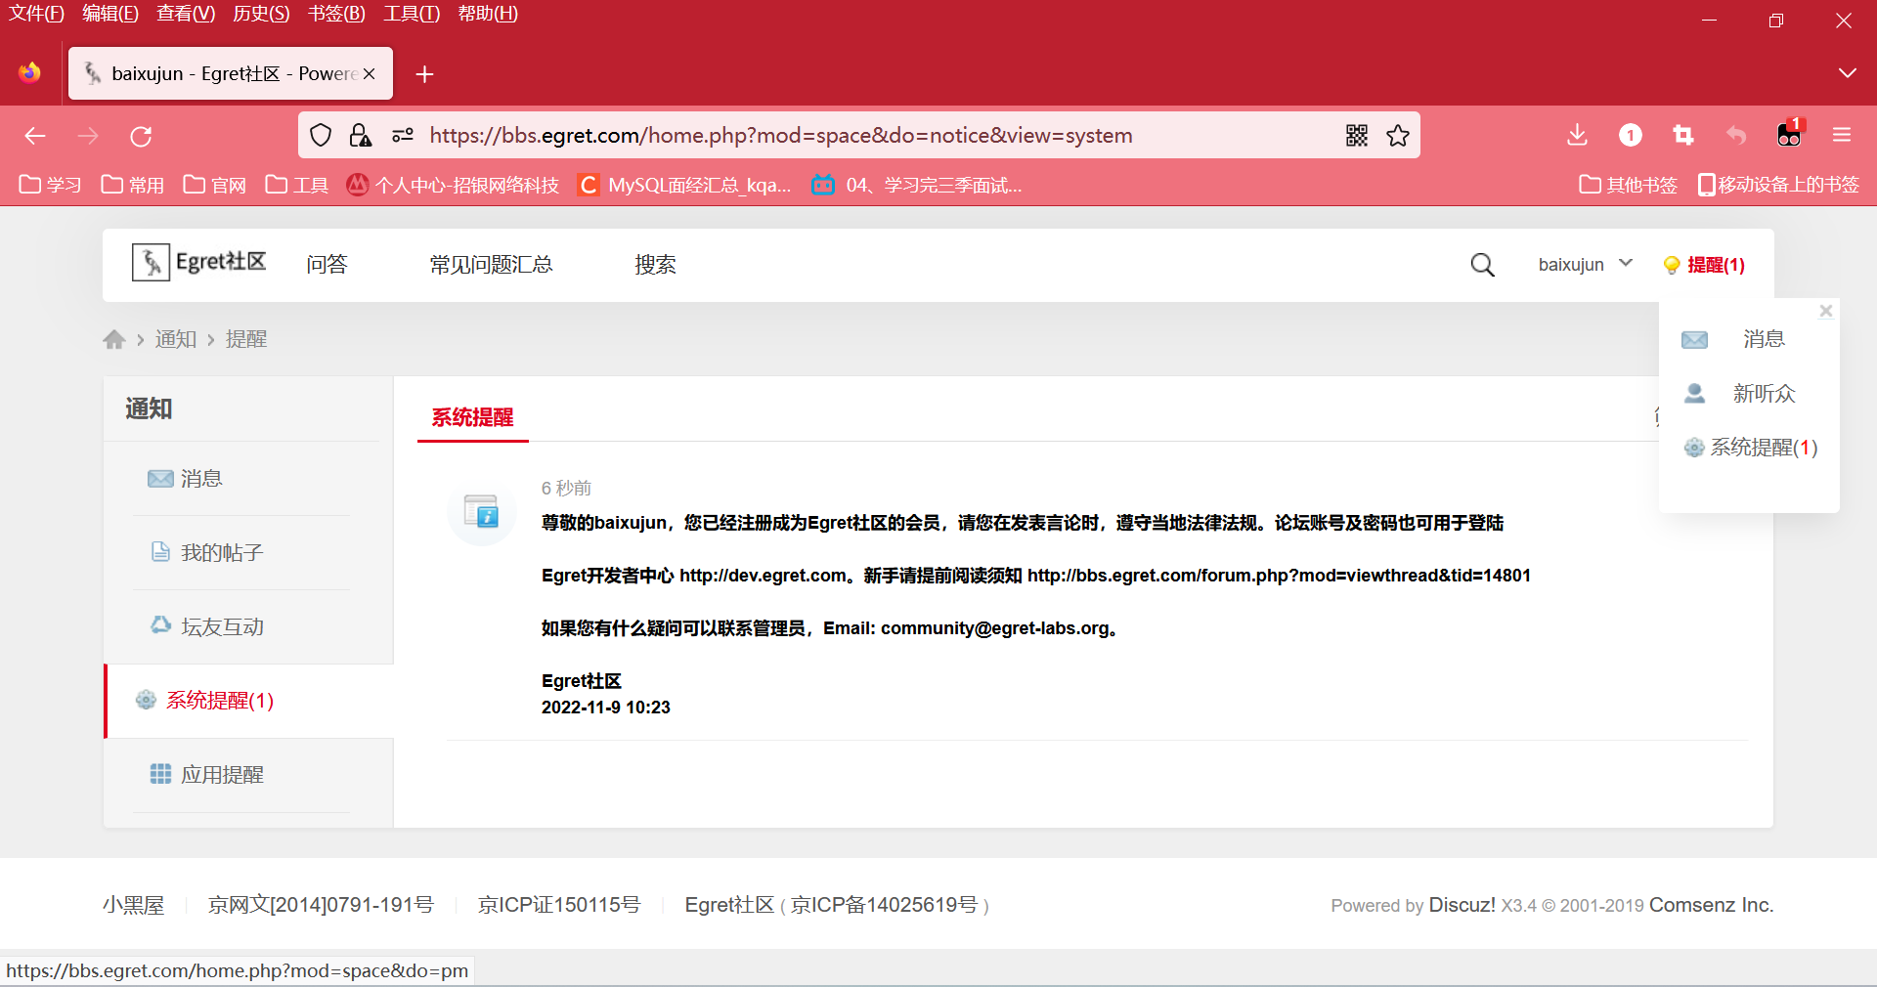This screenshot has height=987, width=1877.
Task: Close the baixujun Egret社区 tab
Action: tap(370, 73)
